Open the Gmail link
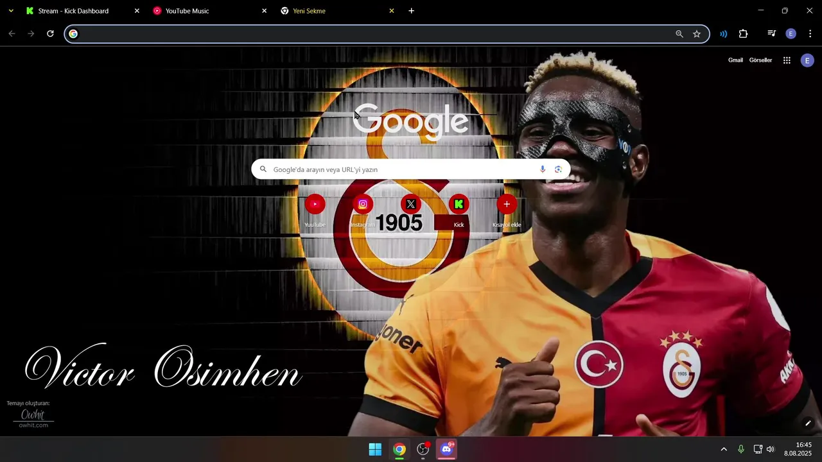The height and width of the screenshot is (462, 822). 735,60
